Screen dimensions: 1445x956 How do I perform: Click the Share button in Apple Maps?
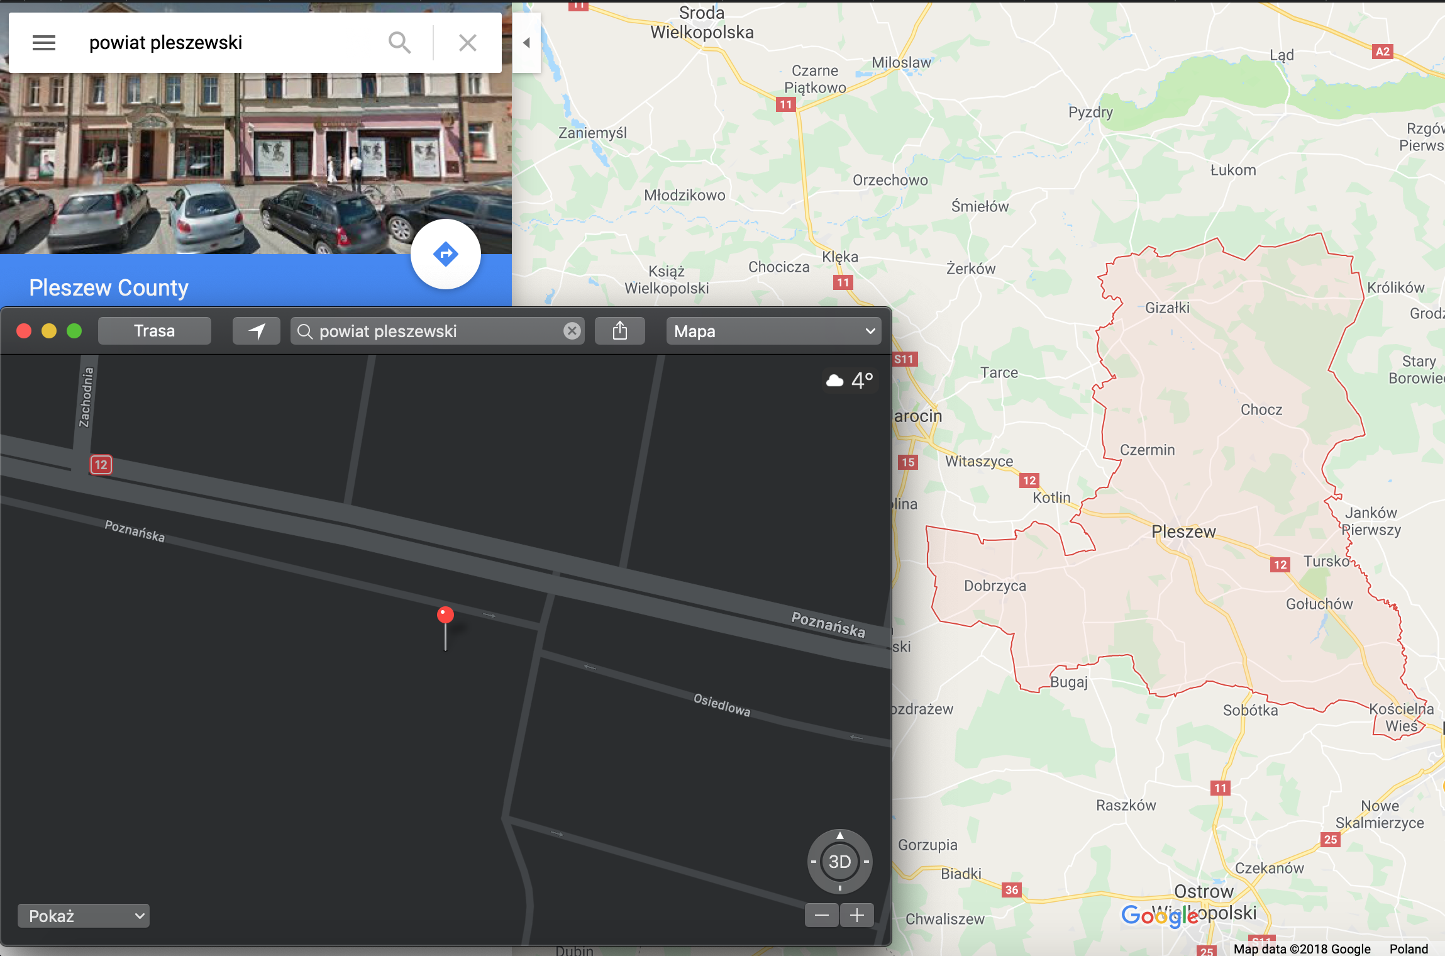[620, 331]
